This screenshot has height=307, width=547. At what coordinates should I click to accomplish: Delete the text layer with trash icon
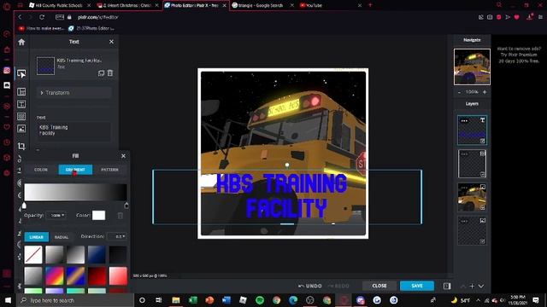point(110,73)
